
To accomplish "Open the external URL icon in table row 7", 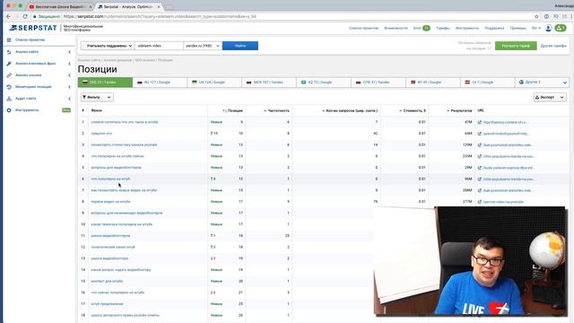I will (x=480, y=190).
